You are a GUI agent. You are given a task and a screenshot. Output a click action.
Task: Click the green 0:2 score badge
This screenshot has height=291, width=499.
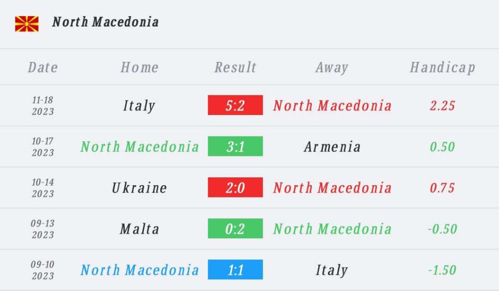(x=235, y=228)
